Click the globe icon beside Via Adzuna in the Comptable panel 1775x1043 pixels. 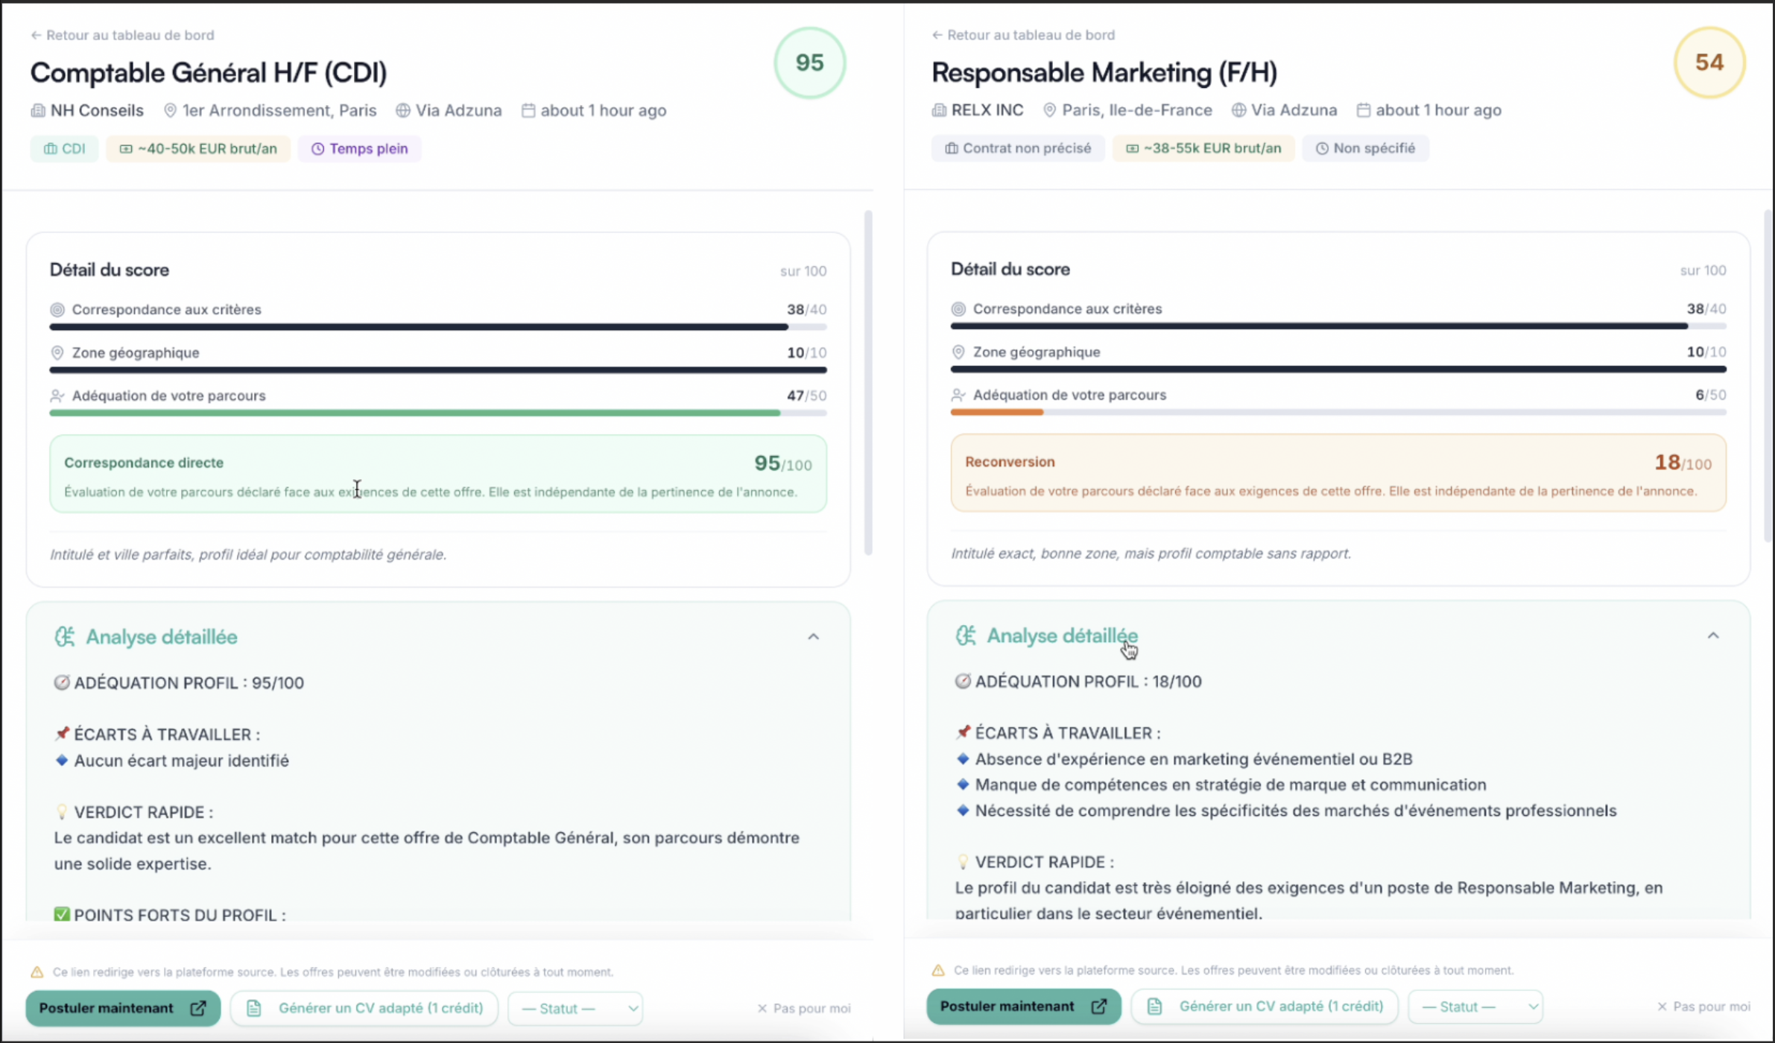403,110
